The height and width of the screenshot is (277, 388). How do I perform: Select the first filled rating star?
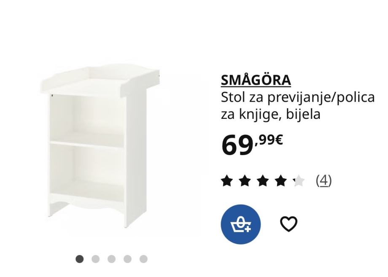pos(227,180)
